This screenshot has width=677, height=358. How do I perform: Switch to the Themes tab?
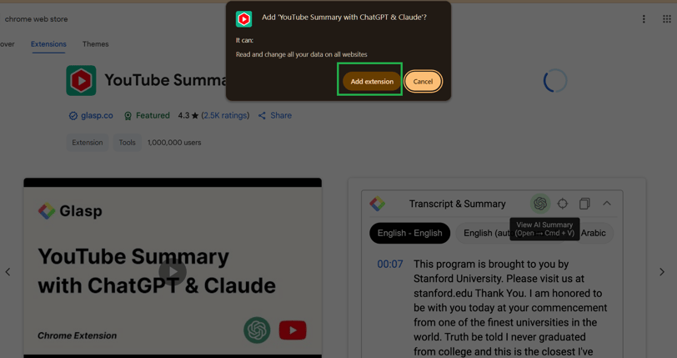tap(95, 44)
